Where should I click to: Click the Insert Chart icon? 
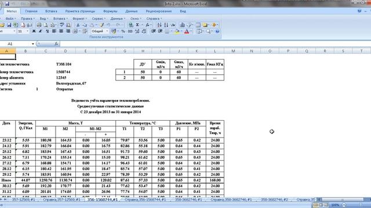182,25
